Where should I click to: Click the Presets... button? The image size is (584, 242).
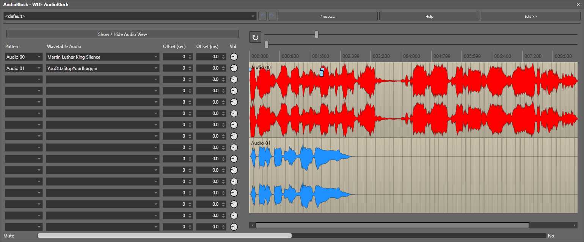click(327, 16)
